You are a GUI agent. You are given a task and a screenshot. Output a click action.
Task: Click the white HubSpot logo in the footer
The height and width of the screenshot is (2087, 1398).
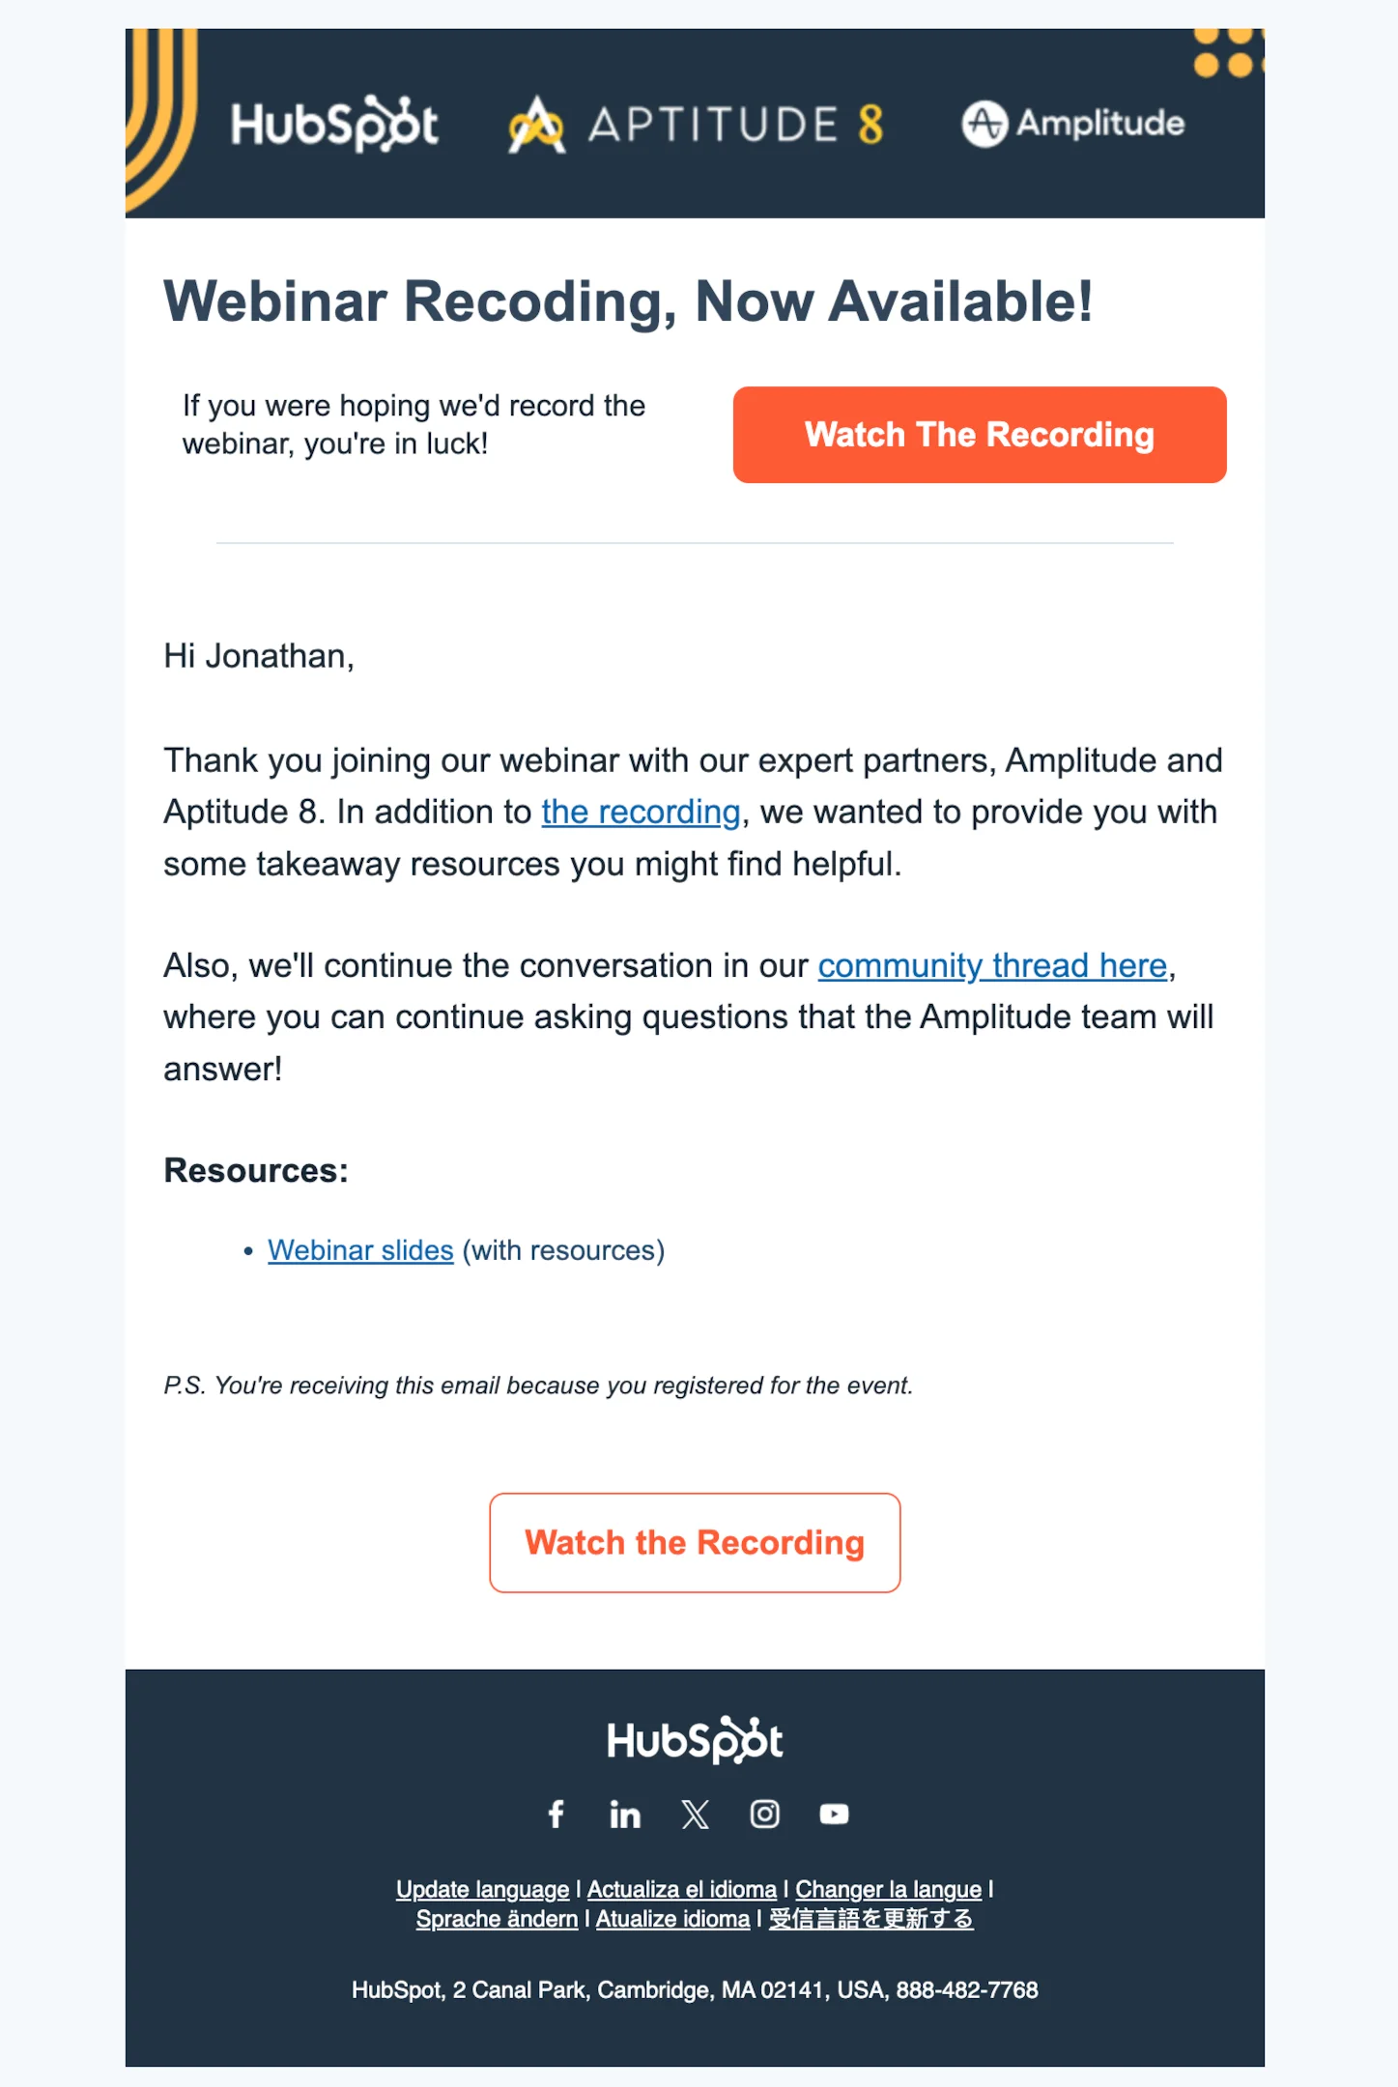(695, 1739)
